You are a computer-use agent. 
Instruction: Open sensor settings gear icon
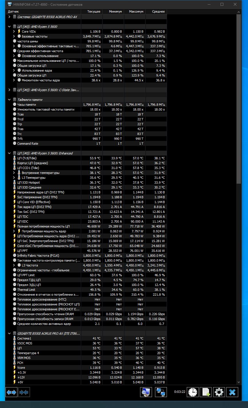[219, 392]
